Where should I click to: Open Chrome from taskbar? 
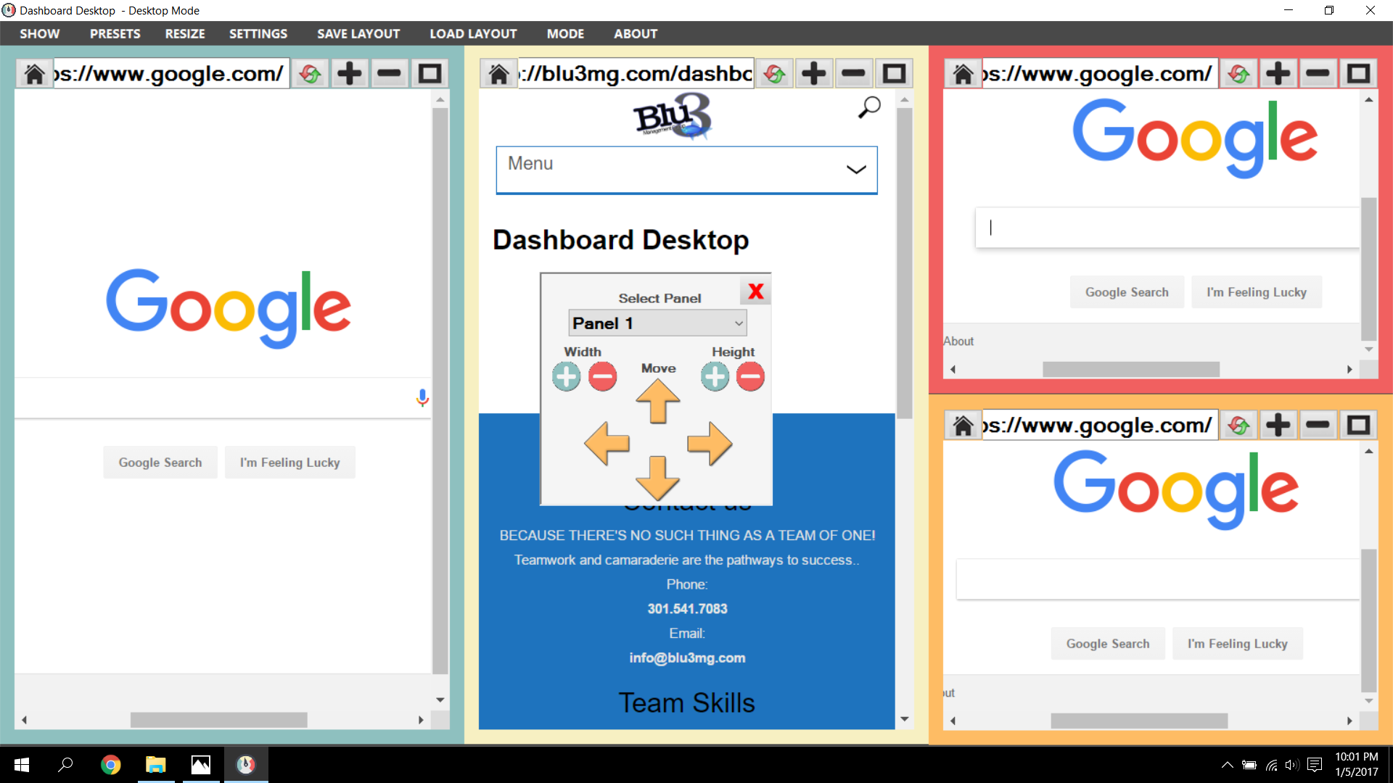110,765
